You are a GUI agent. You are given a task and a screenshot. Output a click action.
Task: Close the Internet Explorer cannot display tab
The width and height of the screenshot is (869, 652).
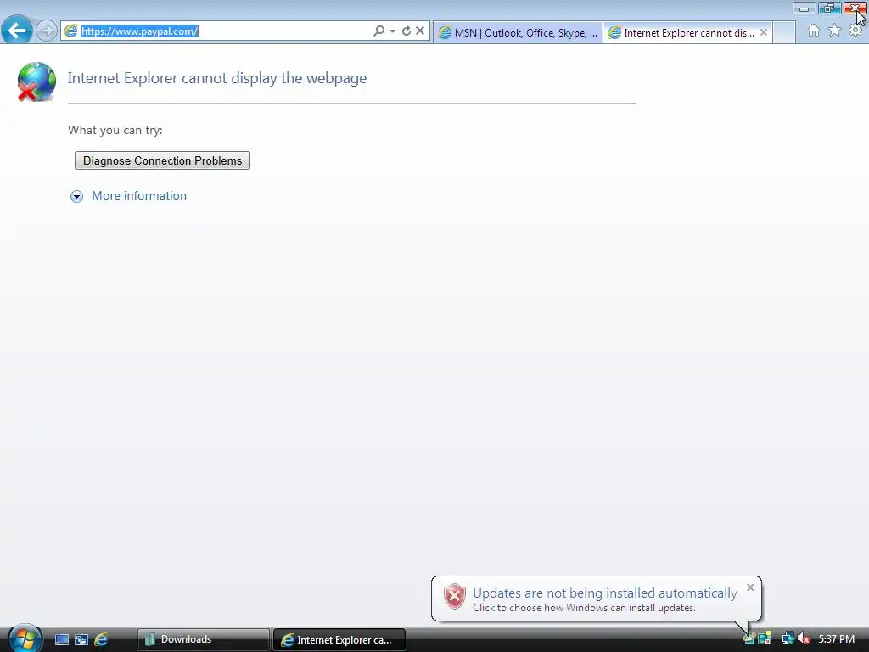(764, 32)
